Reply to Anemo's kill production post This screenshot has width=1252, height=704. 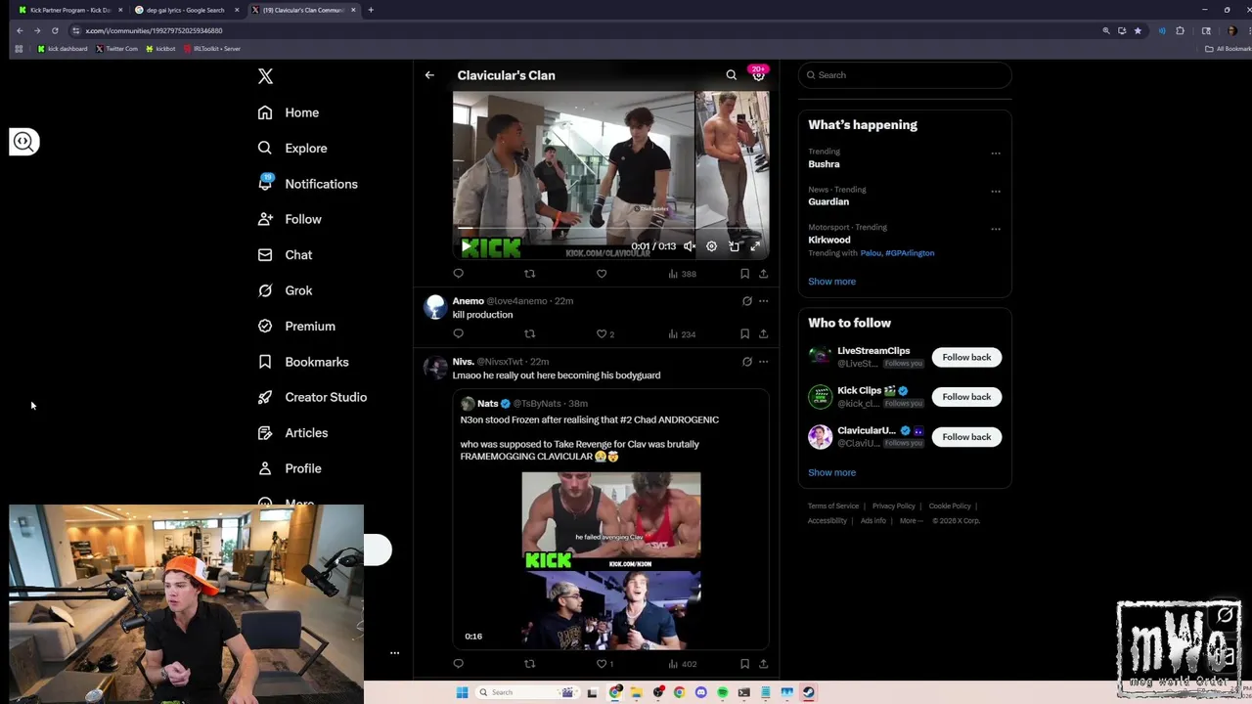(x=458, y=333)
